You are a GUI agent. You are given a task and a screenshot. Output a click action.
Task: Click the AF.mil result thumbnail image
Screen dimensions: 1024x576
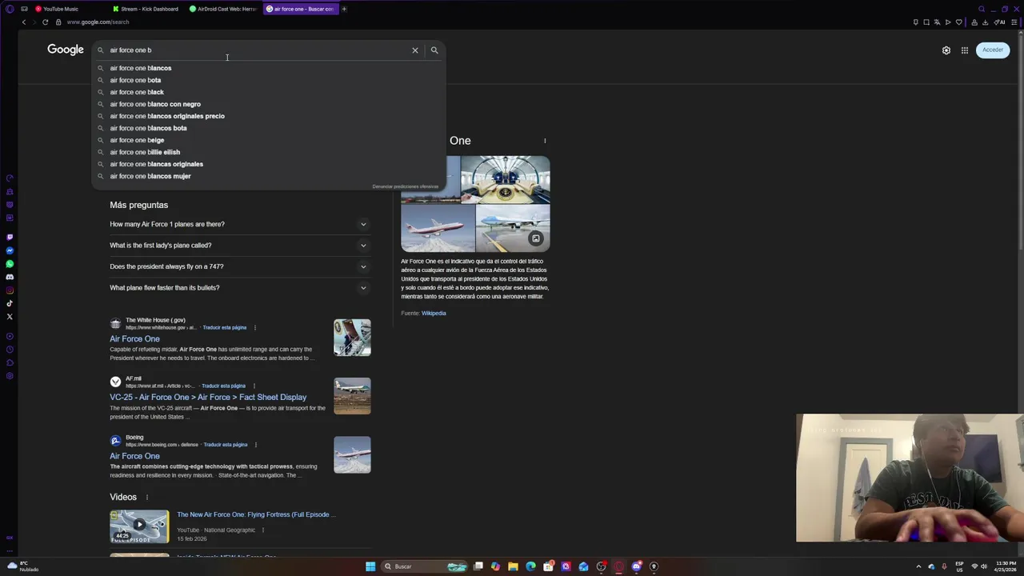(352, 396)
